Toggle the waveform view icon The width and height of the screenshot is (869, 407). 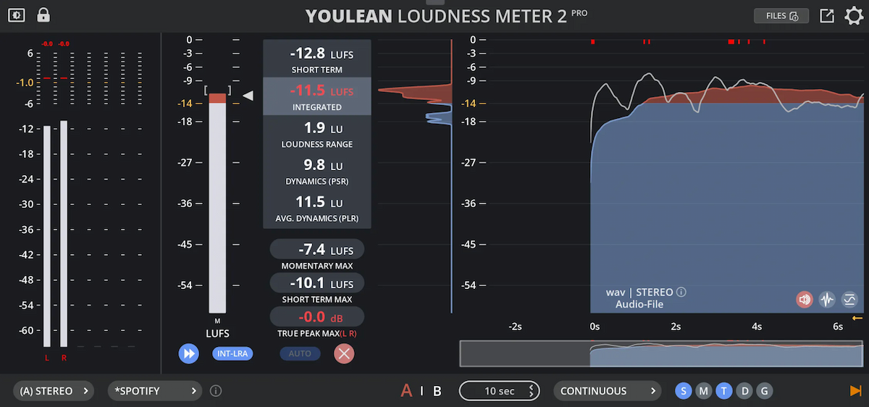(827, 299)
